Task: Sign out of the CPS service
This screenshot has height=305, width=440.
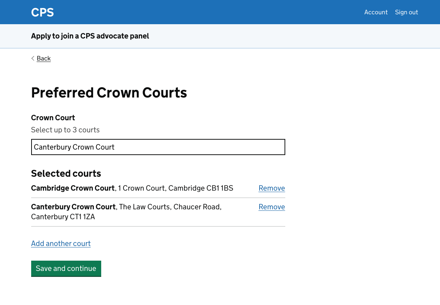Action: coord(406,12)
